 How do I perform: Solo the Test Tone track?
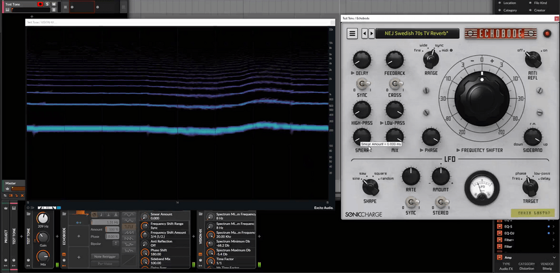tap(47, 4)
